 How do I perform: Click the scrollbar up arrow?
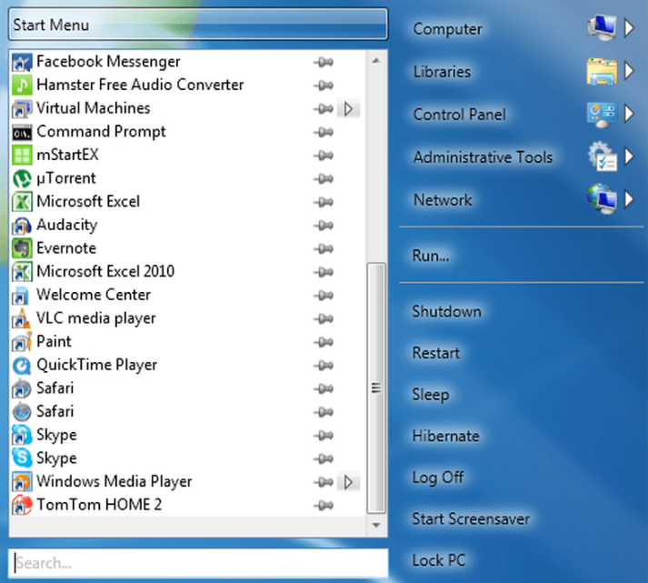click(x=376, y=61)
